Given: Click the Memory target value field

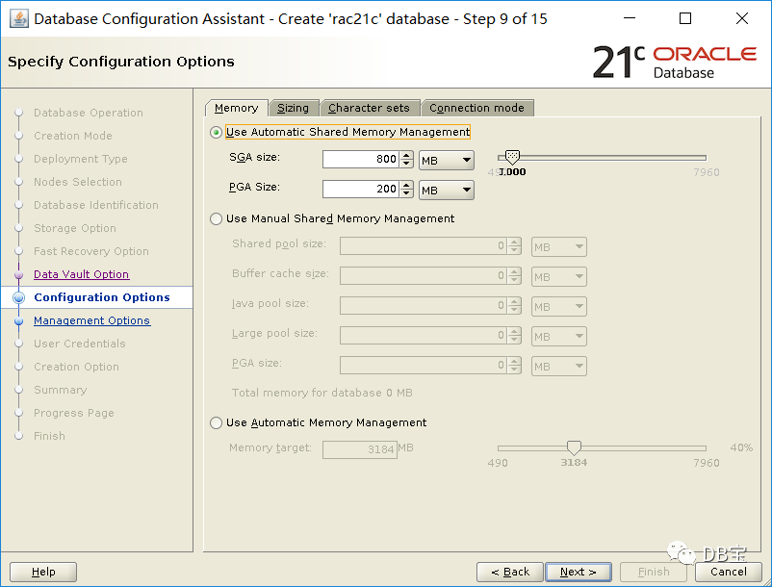Looking at the screenshot, I should click(x=360, y=449).
